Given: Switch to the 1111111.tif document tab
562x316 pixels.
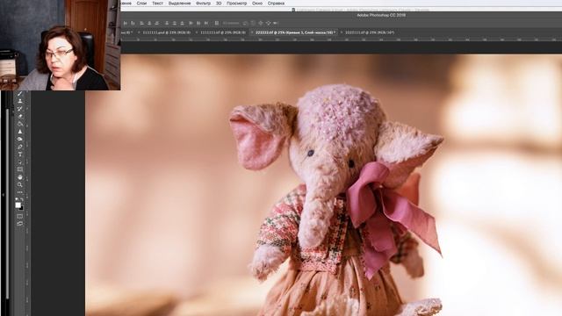Looking at the screenshot, I should [223, 32].
